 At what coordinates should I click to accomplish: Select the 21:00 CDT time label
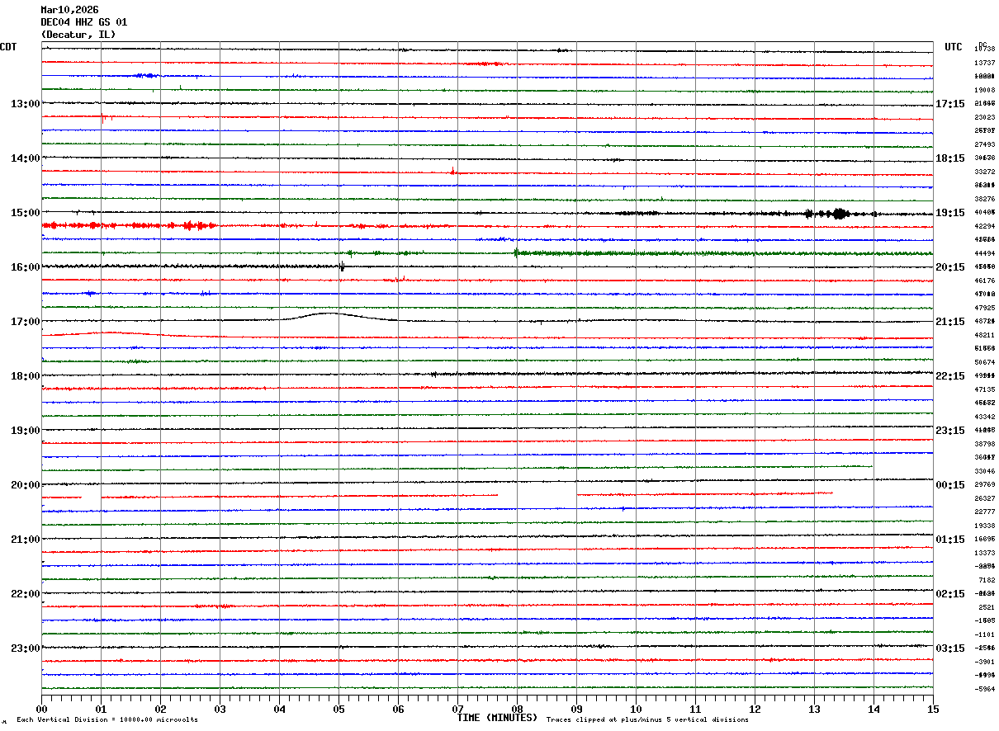25,540
